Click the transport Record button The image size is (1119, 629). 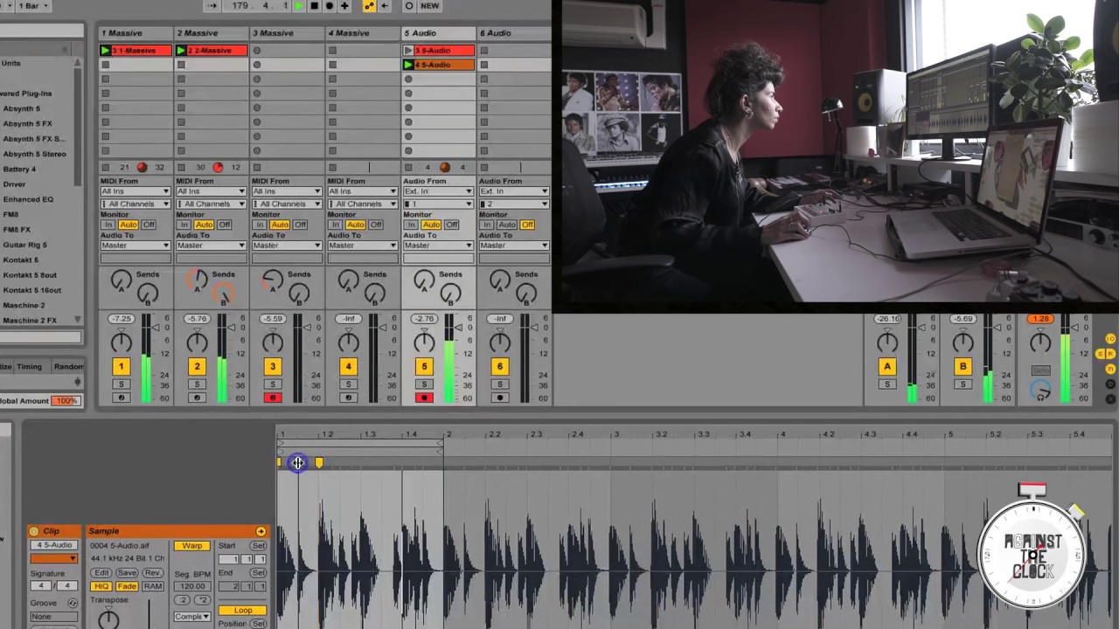tap(330, 5)
